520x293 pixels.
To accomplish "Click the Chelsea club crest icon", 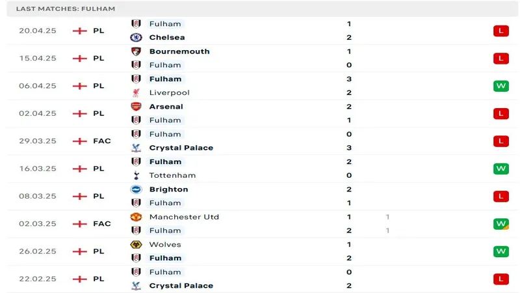I will coord(136,38).
